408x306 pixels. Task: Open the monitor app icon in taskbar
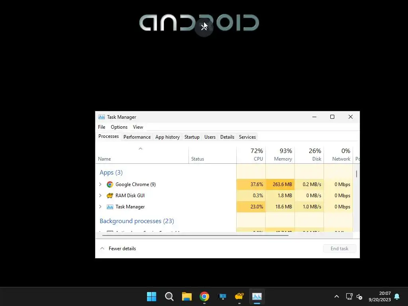point(222,296)
